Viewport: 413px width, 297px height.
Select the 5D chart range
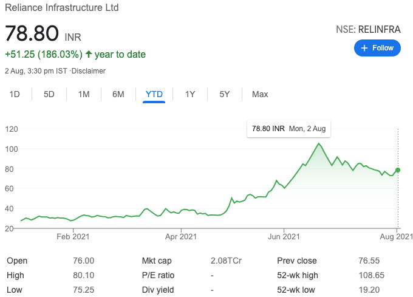tap(49, 94)
